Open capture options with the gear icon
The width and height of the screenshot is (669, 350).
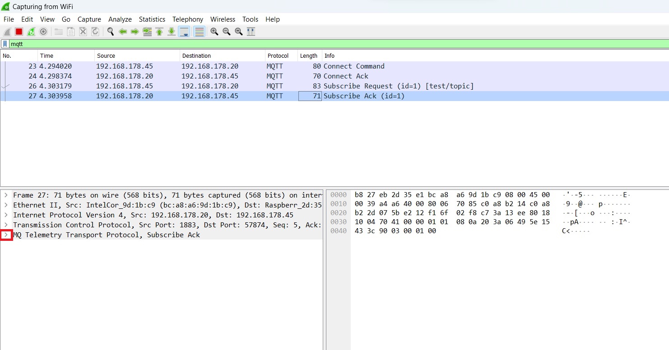(x=42, y=31)
